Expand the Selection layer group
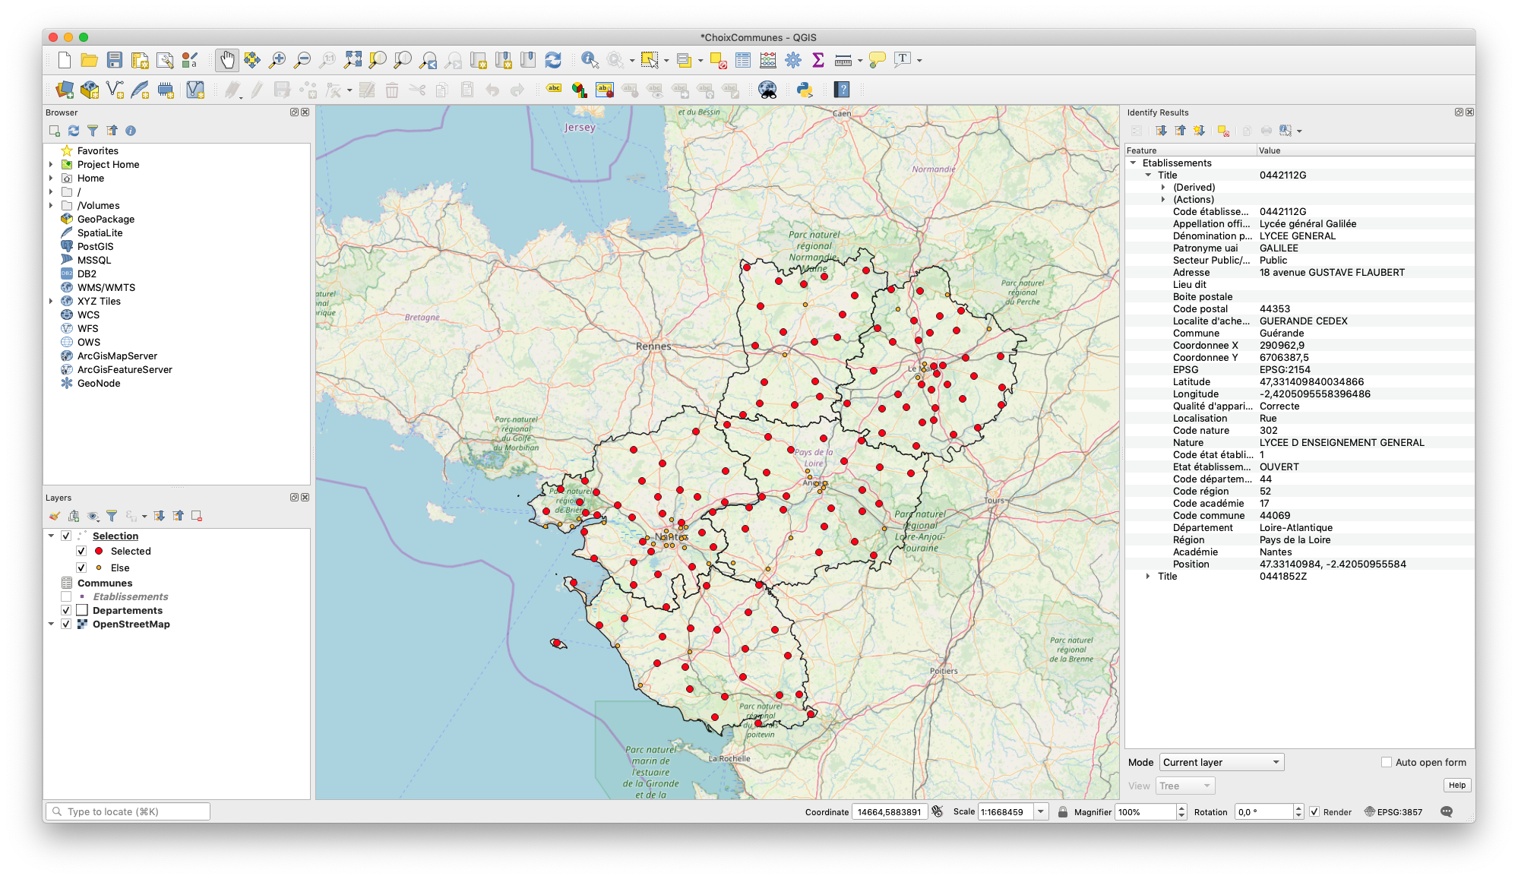The image size is (1518, 879). (51, 536)
